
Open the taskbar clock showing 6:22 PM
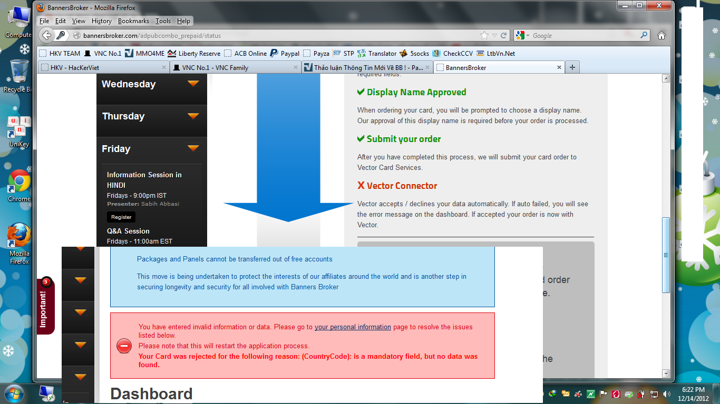point(693,393)
